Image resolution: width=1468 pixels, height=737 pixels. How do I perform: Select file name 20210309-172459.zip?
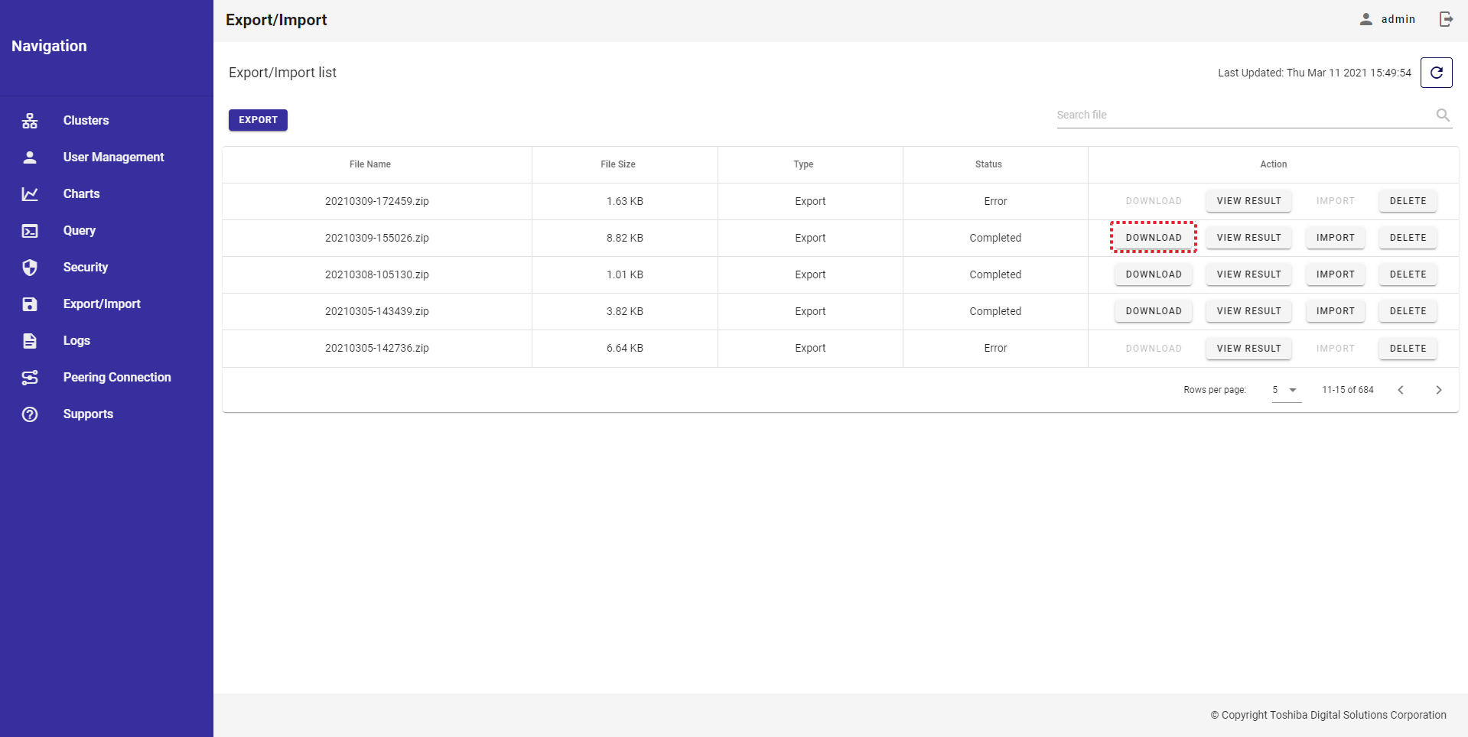pos(376,201)
